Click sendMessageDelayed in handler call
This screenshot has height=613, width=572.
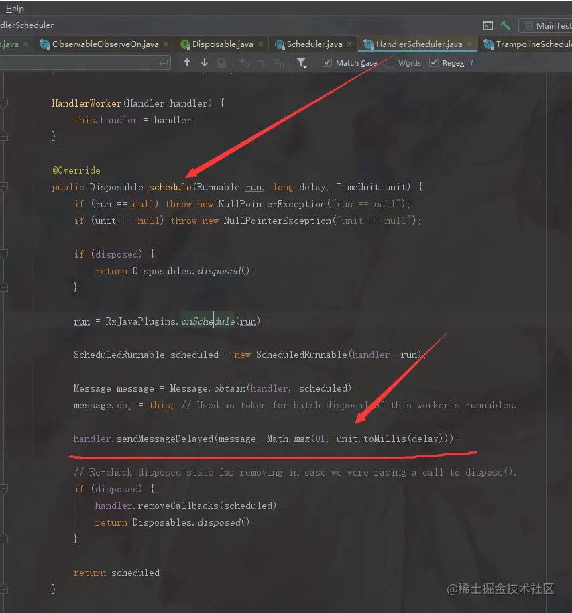point(165,439)
